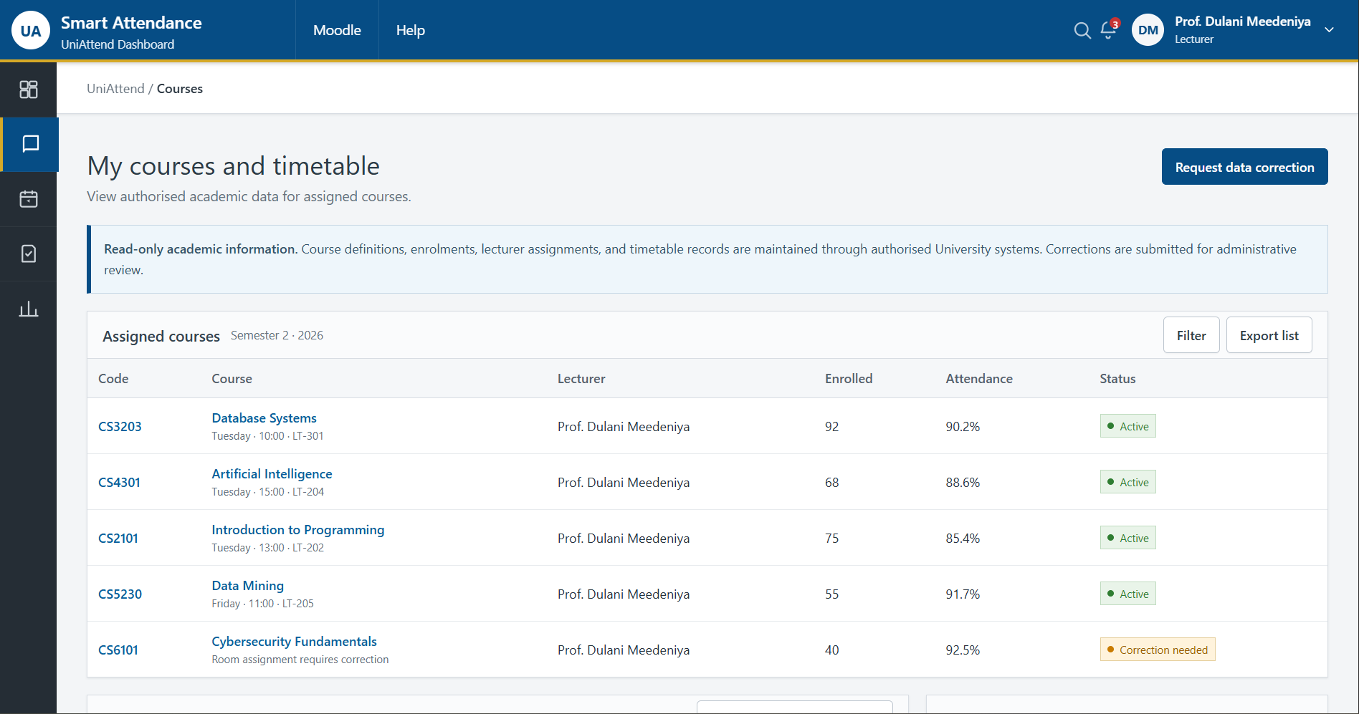Click the Lecturer column header

click(x=581, y=378)
